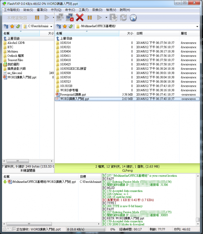This screenshot has width=203, height=234.
Task: Sort remote list by 大小 column header
Action: pyautogui.click(x=127, y=33)
